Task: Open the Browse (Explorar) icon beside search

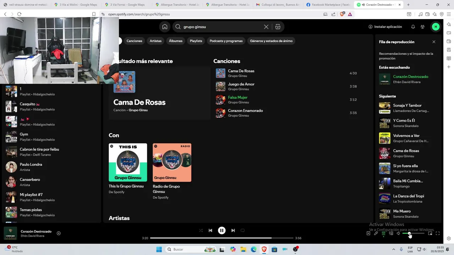Action: [278, 27]
